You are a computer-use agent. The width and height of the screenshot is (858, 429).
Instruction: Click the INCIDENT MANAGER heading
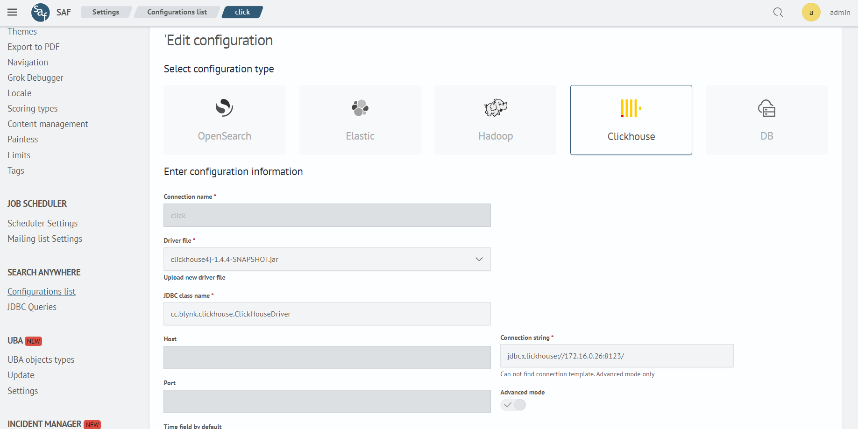coord(44,424)
